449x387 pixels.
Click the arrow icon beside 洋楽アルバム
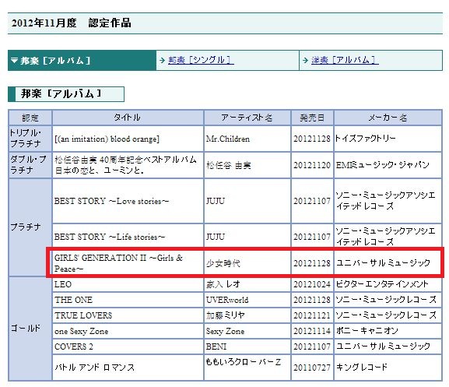306,61
